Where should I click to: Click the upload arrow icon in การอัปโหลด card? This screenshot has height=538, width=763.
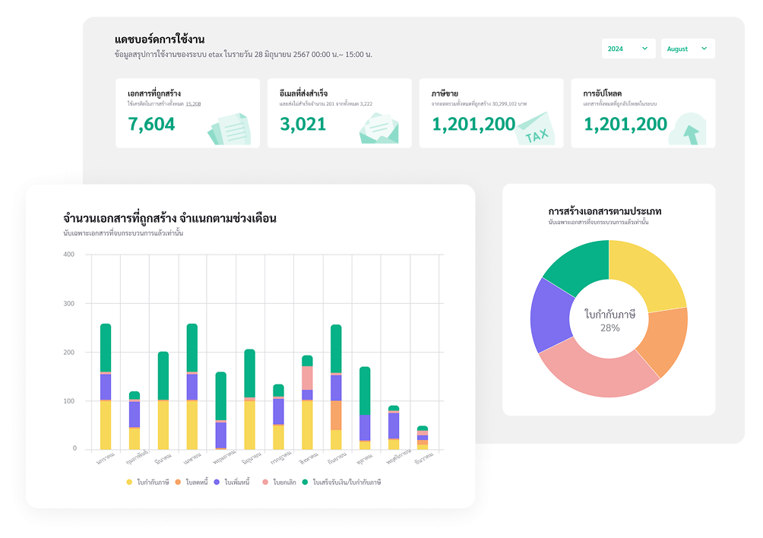point(689,128)
